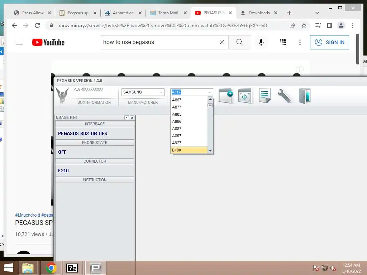Open the YouTube hamburger guide menu
The height and width of the screenshot is (275, 367).
[x=19, y=42]
